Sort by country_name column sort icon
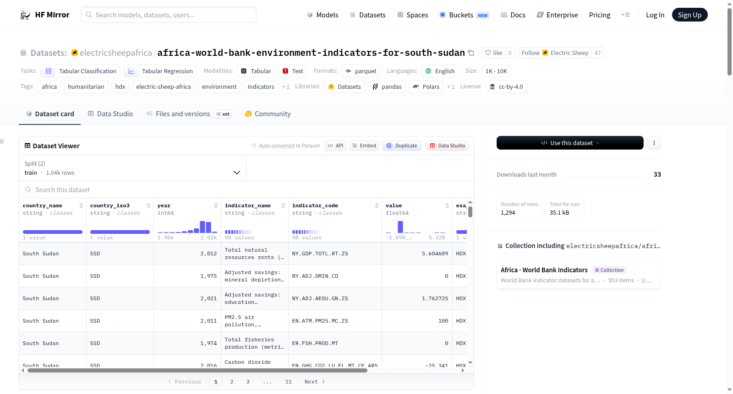Screen dimensions: 733x394 [81, 205]
